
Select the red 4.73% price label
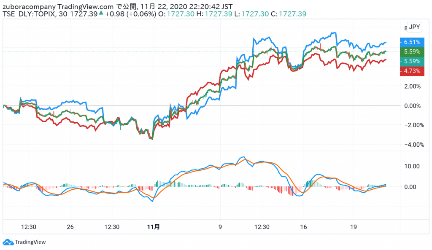click(412, 71)
